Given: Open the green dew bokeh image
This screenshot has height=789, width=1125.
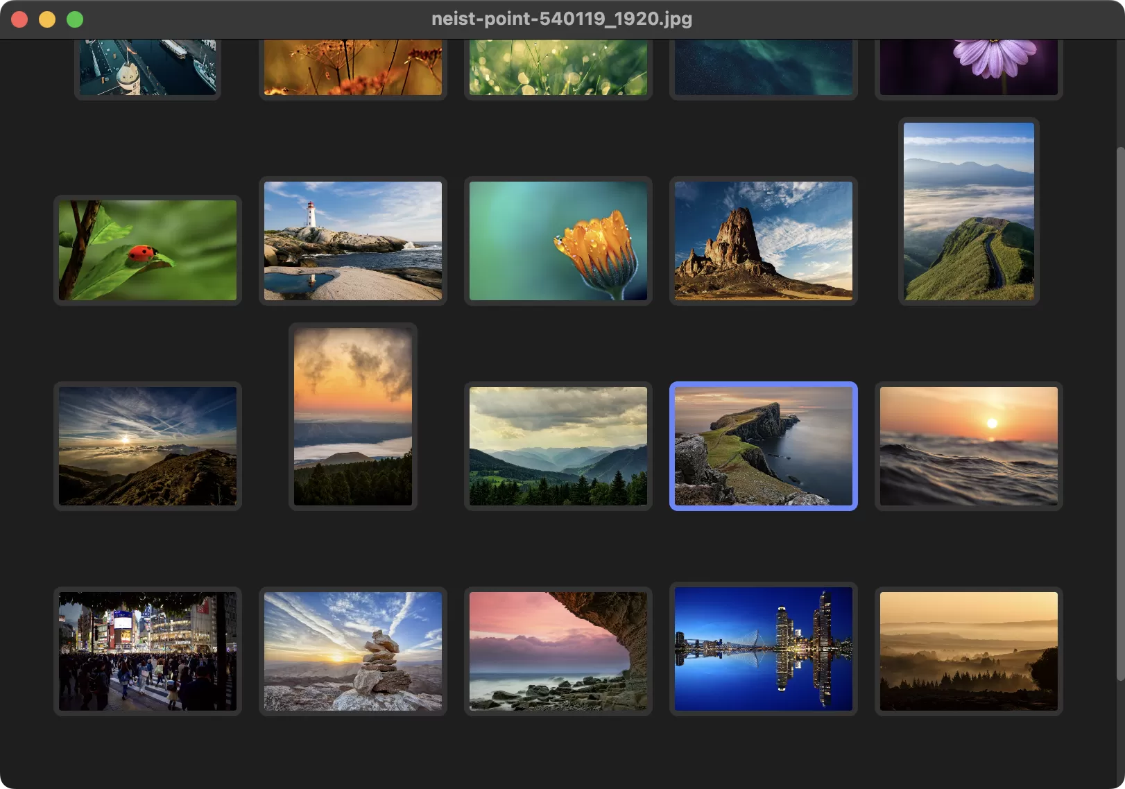Looking at the screenshot, I should [558, 67].
